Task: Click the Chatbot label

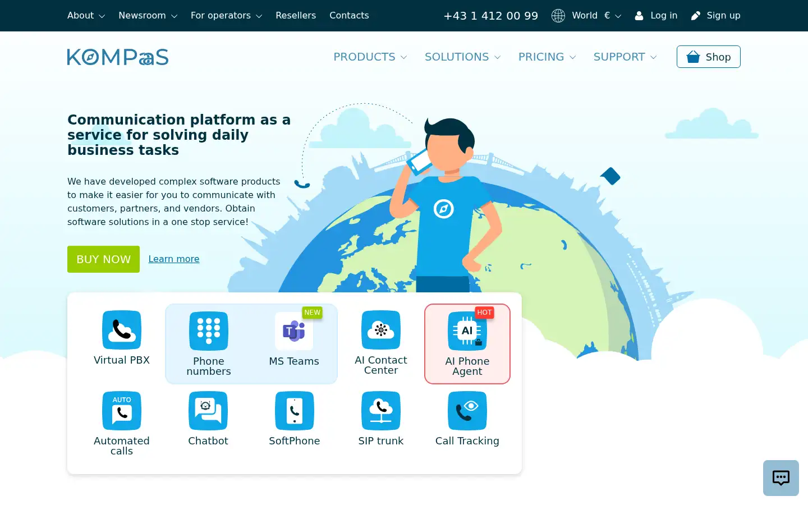Action: click(x=208, y=441)
